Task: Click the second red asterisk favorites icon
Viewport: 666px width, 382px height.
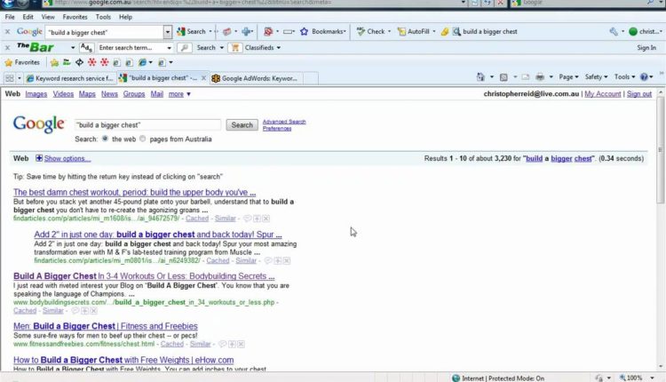Action: tap(104, 62)
